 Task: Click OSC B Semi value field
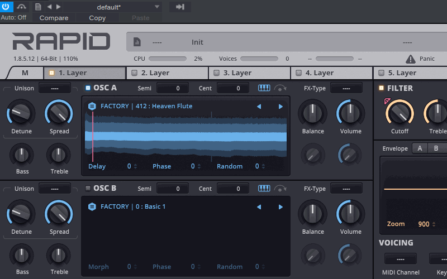pos(173,189)
